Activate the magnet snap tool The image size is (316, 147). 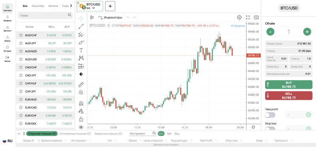click(81, 103)
